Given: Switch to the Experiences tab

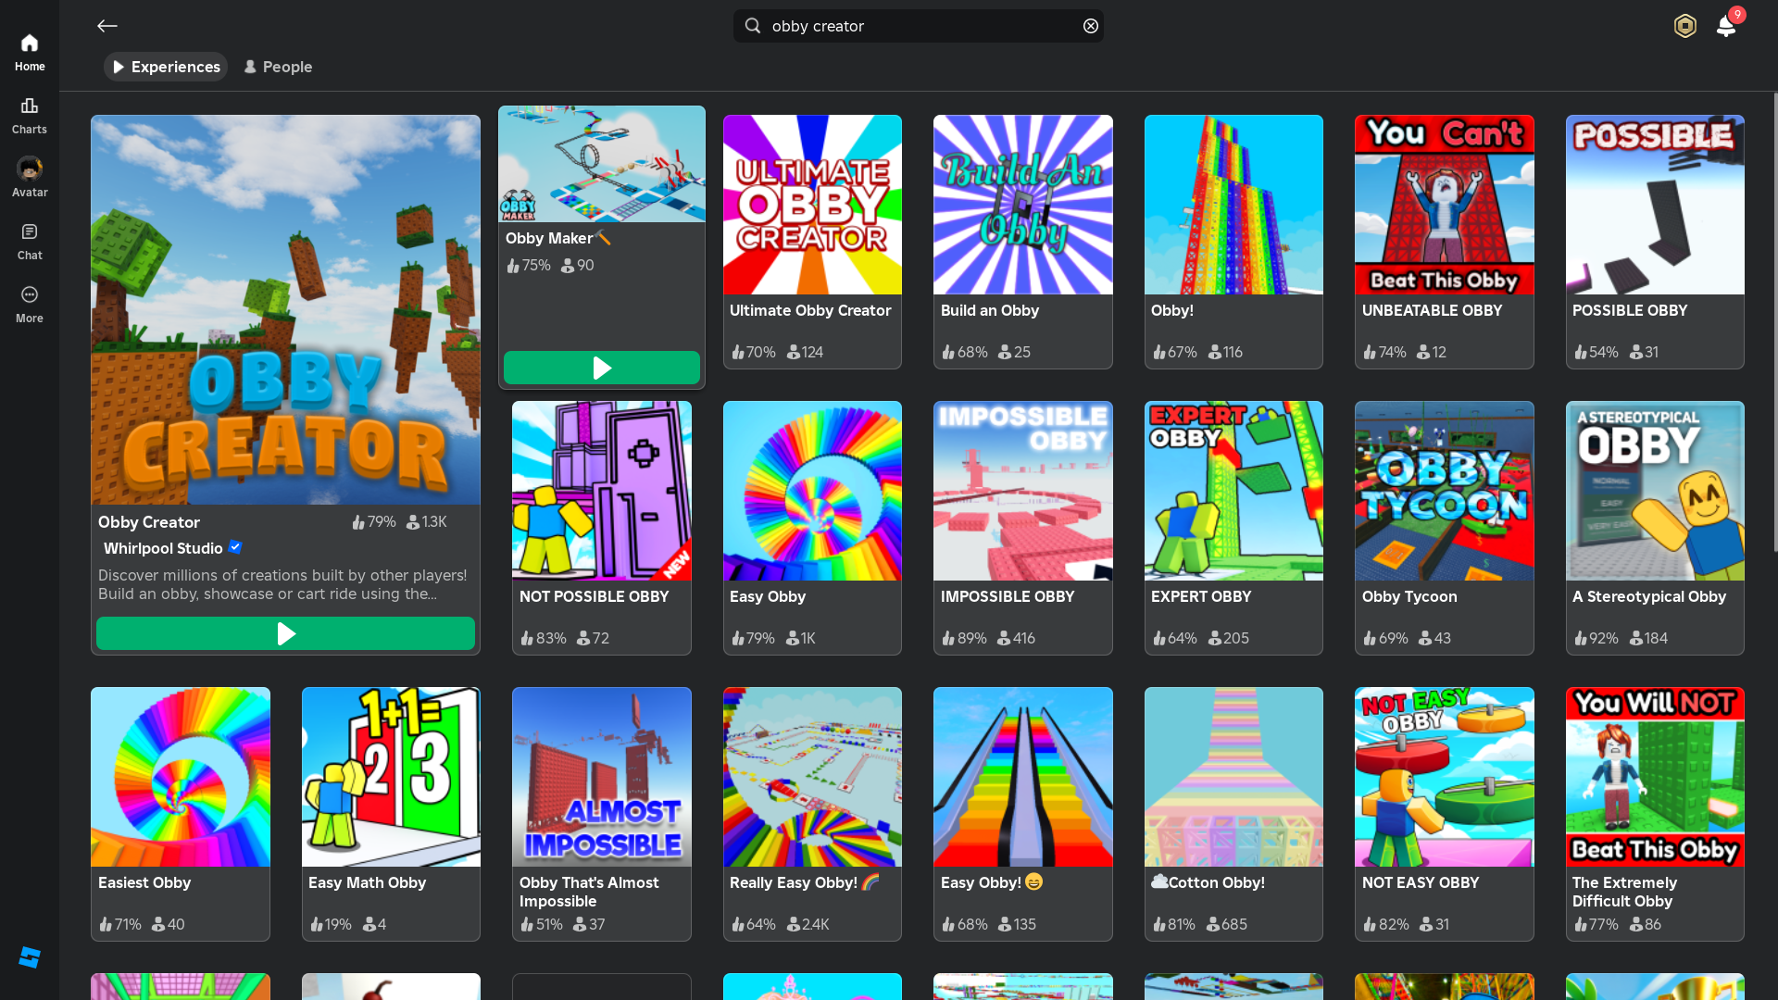Looking at the screenshot, I should click(x=166, y=67).
